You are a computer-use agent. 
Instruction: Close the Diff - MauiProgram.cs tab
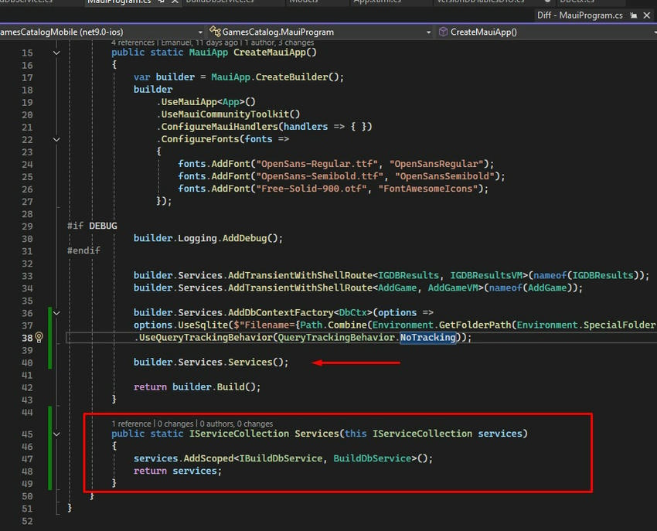tap(648, 15)
